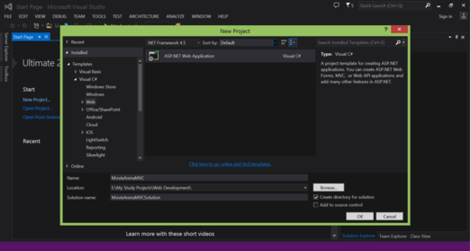Screen dimensions: 471x251
Task: Click the Cancel button
Action: point(389,216)
